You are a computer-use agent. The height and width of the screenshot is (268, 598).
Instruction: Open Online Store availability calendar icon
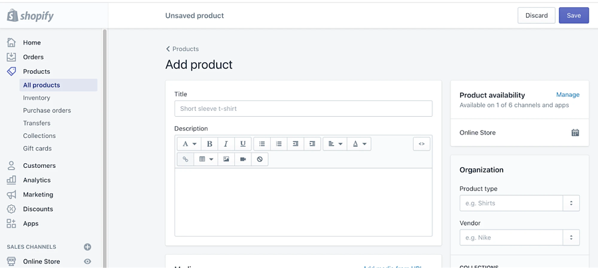tap(575, 133)
